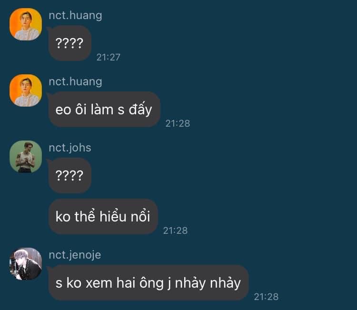Click the 21:28 timestamp after nct.jenoje's message
The image size is (357, 310).
(266, 297)
